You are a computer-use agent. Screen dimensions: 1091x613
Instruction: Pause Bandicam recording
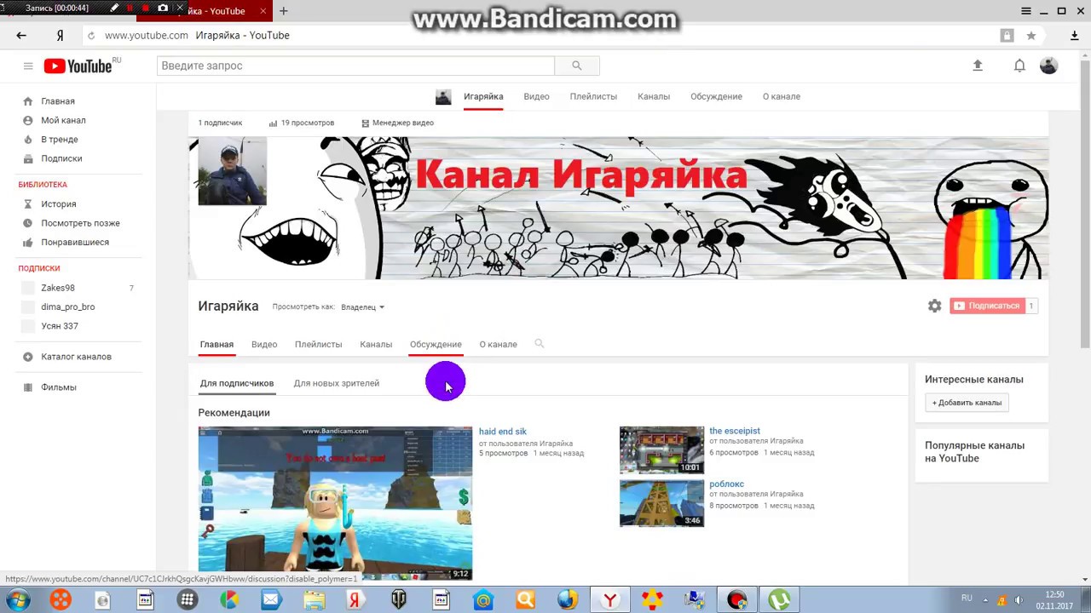(130, 9)
